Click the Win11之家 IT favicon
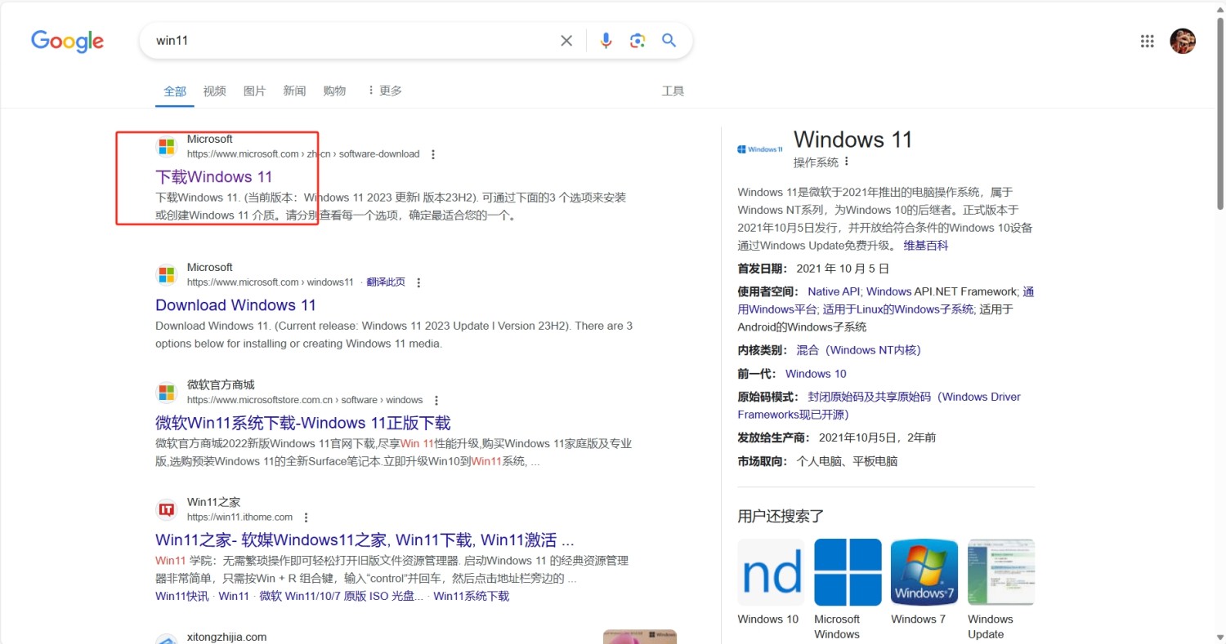Screen dimensions: 1226x644 (x=167, y=510)
